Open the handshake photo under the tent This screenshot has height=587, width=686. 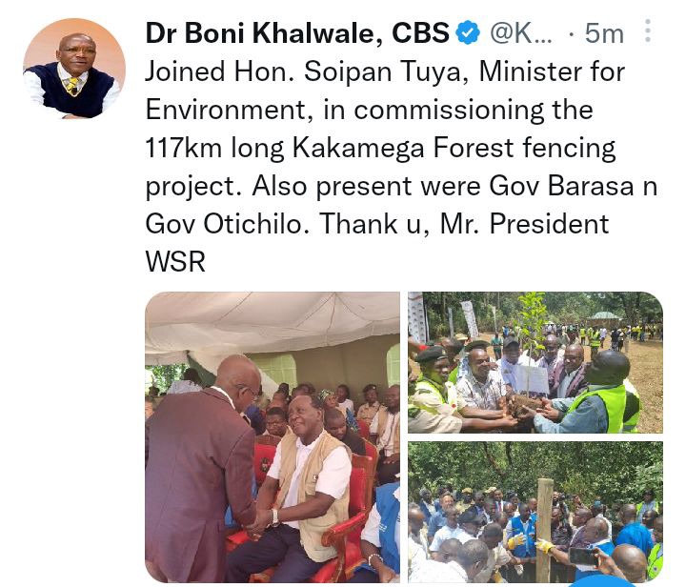[272, 437]
